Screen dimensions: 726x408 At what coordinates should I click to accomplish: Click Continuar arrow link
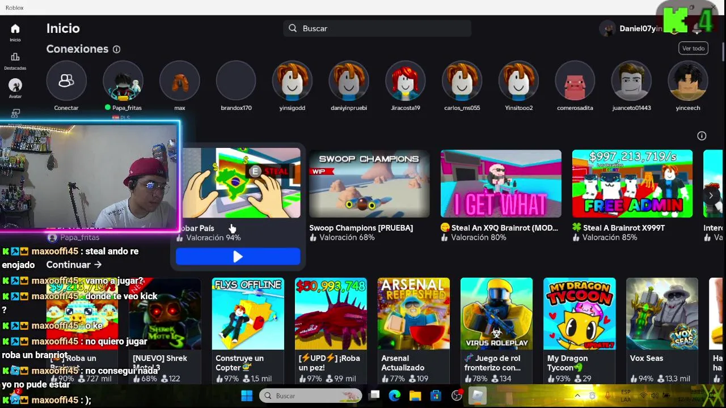[x=74, y=265]
